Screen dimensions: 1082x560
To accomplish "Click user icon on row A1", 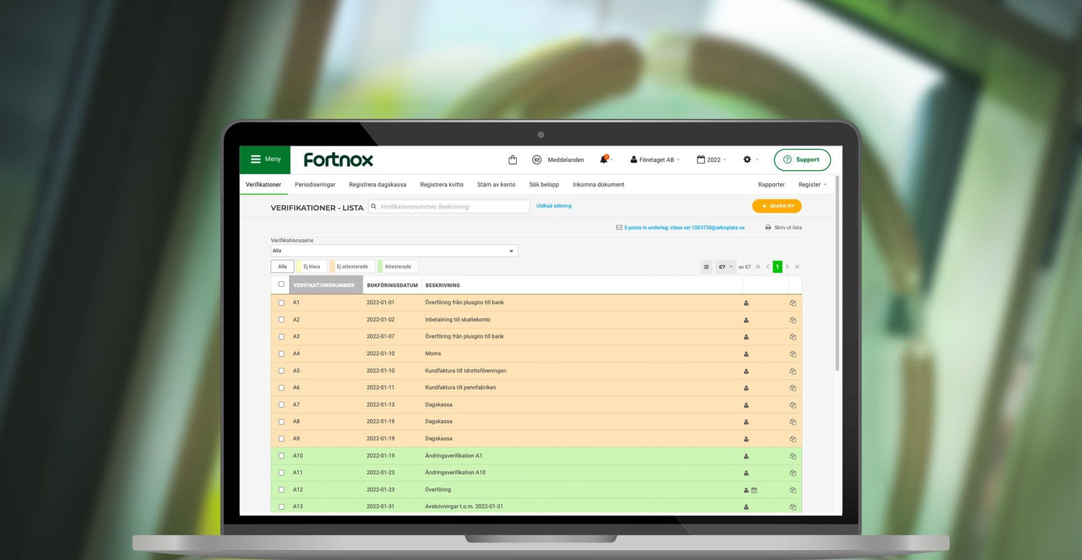I will 746,303.
